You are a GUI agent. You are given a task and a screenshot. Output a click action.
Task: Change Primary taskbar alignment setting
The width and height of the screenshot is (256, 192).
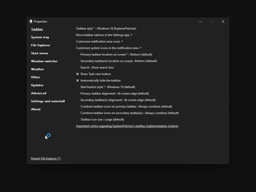click(114, 93)
